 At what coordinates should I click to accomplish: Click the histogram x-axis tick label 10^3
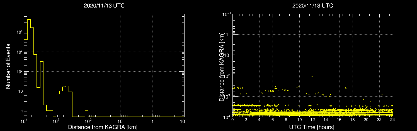click(x=56, y=121)
